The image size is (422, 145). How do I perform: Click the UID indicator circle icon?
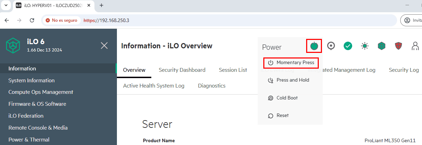click(x=331, y=46)
